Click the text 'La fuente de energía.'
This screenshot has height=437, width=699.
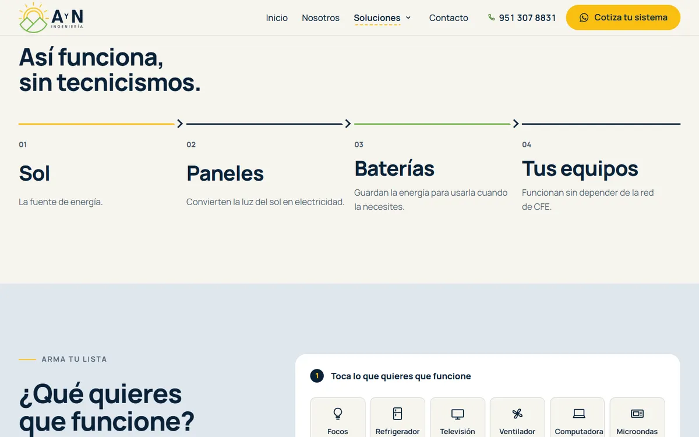coord(61,202)
